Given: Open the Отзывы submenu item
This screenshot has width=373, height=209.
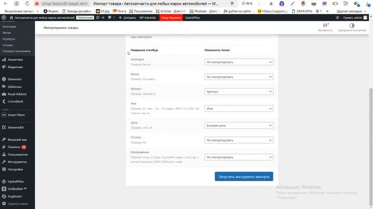Looking at the screenshot, I should coord(8,45).
